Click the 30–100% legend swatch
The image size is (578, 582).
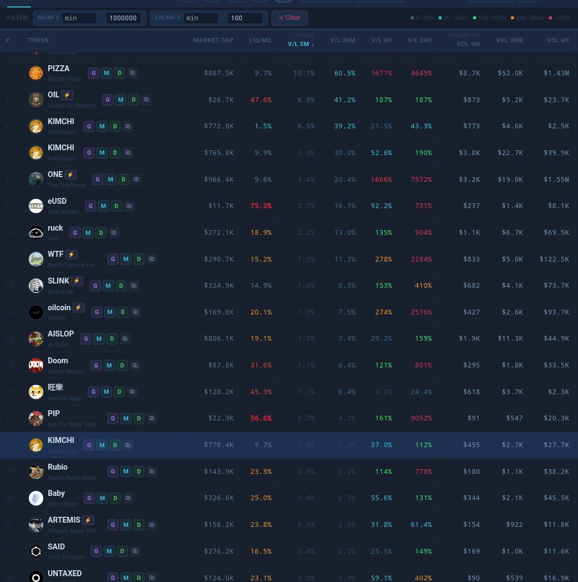click(x=440, y=18)
